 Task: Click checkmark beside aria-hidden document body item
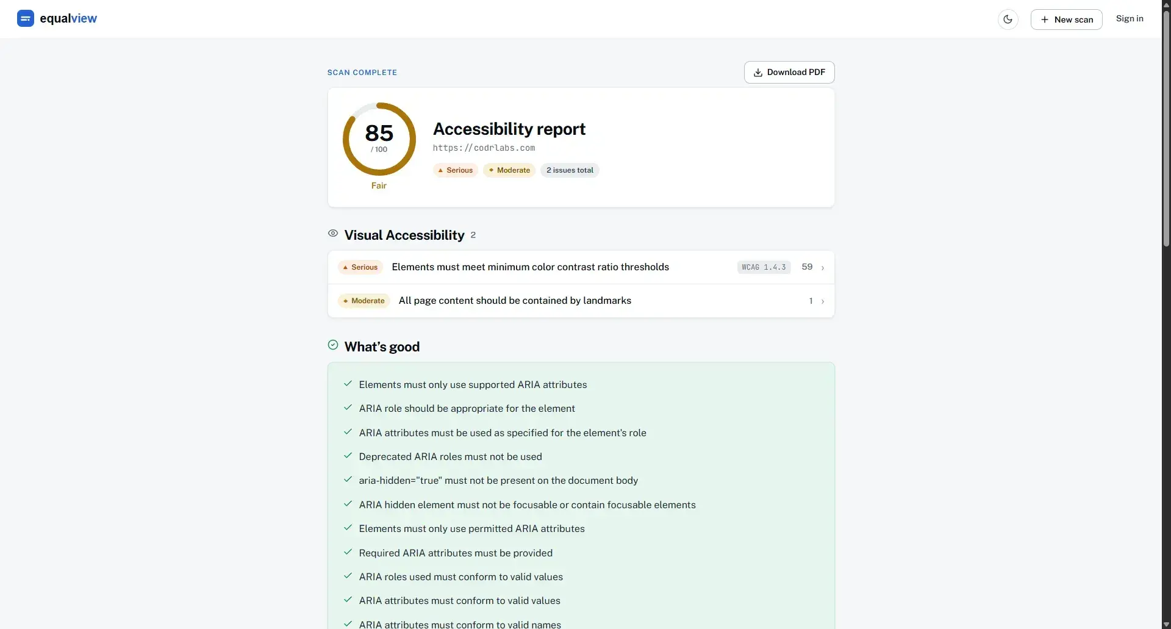348,480
